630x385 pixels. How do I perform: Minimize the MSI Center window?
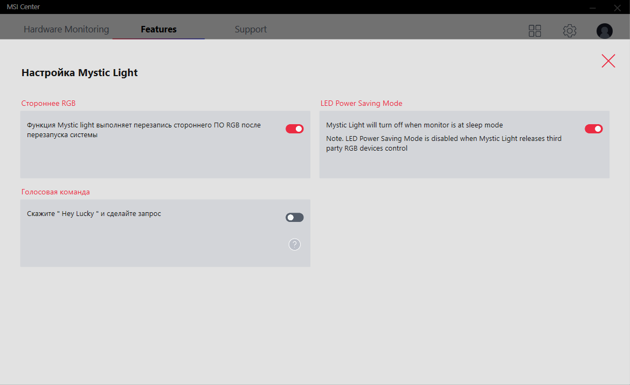(x=593, y=8)
